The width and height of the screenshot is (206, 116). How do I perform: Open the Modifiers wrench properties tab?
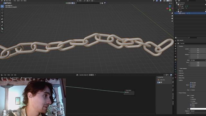(175, 62)
